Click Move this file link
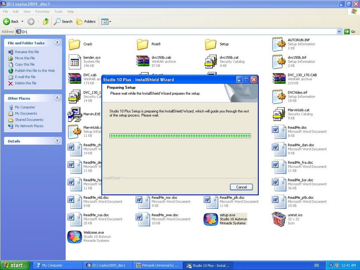This screenshot has width=360, height=270. pos(25,58)
